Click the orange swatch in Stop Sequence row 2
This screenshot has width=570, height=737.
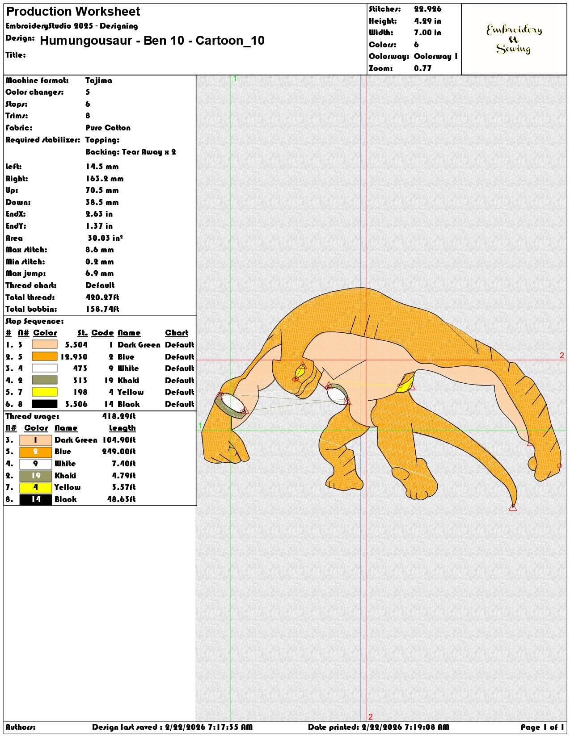[x=45, y=356]
